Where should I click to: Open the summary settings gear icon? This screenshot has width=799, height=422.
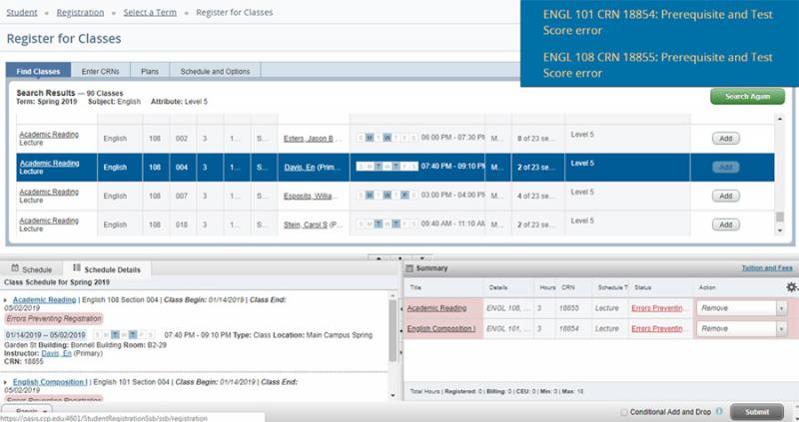(791, 287)
